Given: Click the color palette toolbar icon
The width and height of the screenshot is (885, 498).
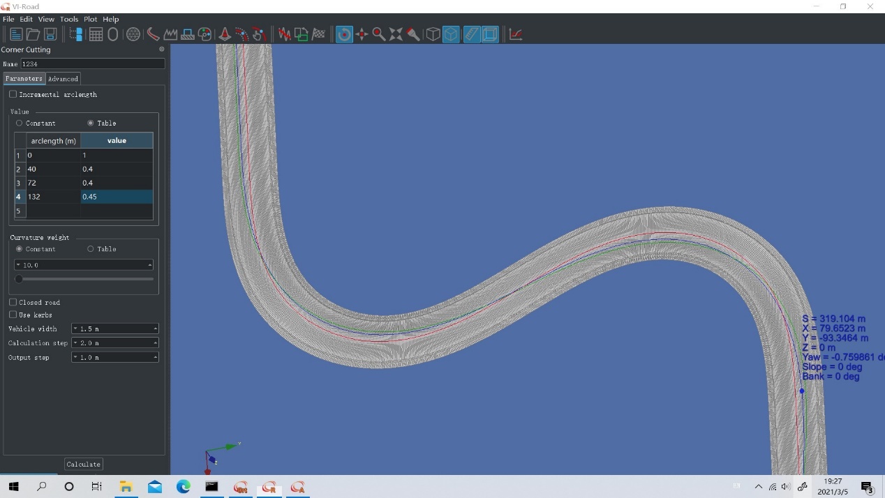Looking at the screenshot, I should point(204,34).
